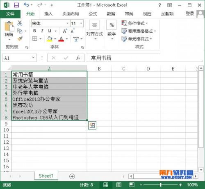205x189 pixels.
Task: Copy selection with the copy icon
Action: click(20, 31)
